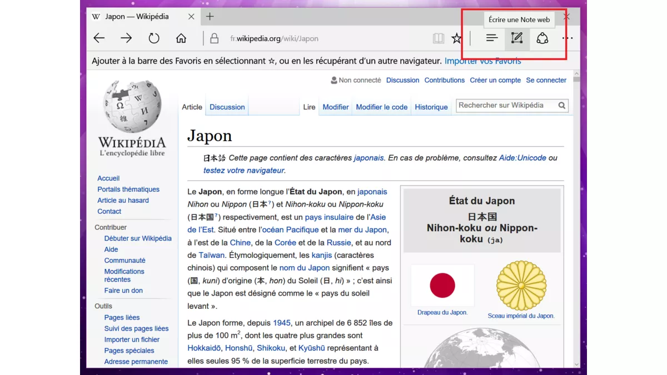667x375 pixels.
Task: Open the Modifier le code tab
Action: [x=382, y=107]
